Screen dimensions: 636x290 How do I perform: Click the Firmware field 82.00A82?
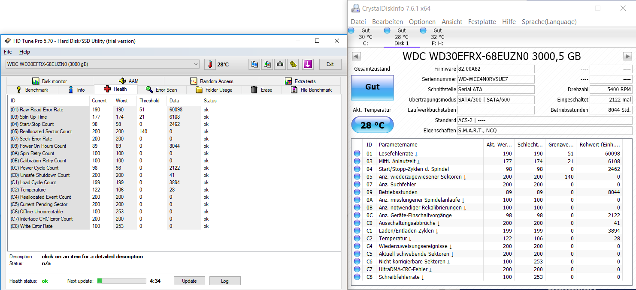pyautogui.click(x=496, y=69)
